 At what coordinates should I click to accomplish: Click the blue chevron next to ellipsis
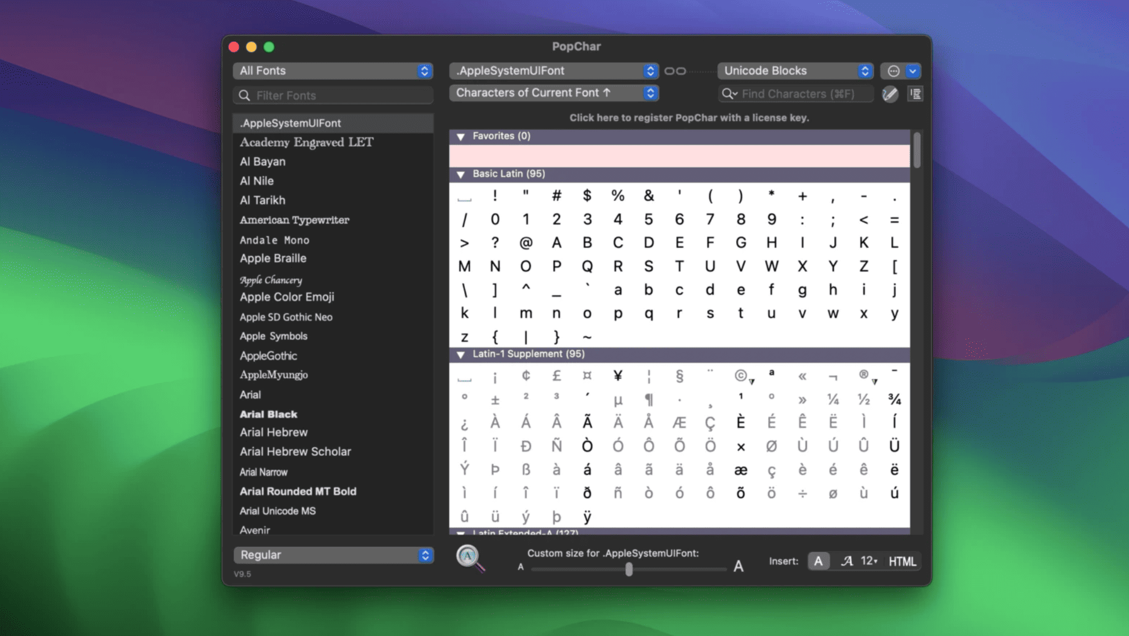click(x=913, y=71)
